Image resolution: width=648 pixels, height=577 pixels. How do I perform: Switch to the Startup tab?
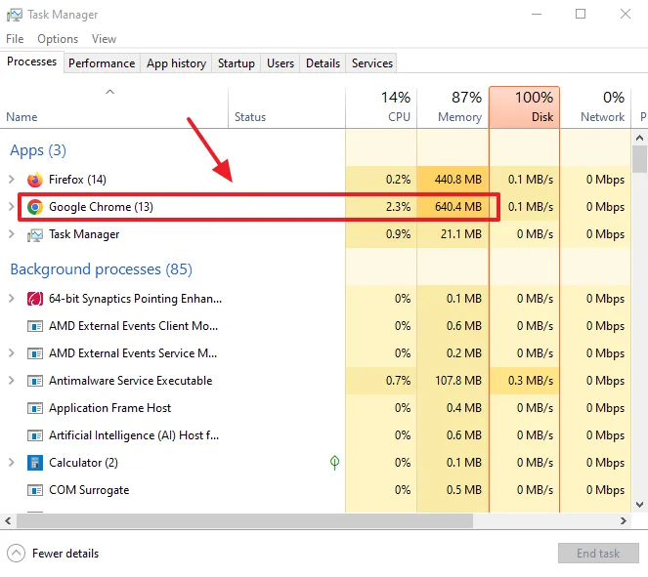pyautogui.click(x=237, y=63)
